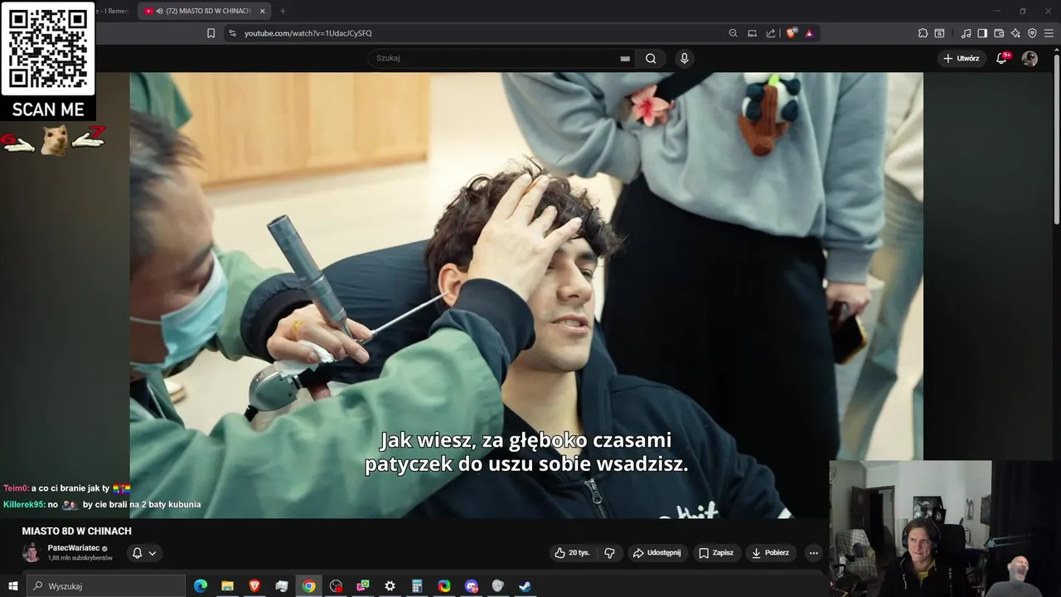The height and width of the screenshot is (597, 1061).
Task: Open subscription notification bell dropdown
Action: click(144, 553)
